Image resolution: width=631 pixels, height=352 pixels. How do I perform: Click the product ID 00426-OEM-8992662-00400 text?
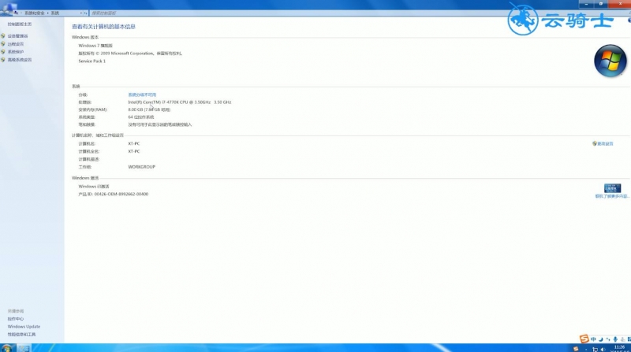[114, 194]
